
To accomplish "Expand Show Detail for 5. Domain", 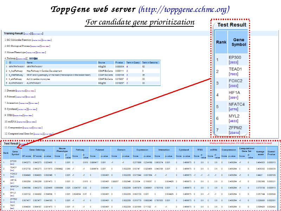I will point(31,91).
